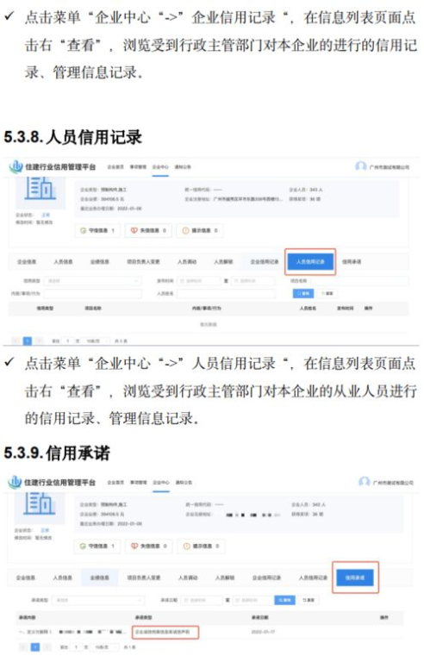
Task: Click platform logo in 5.3.9 screenshot
Action: click(x=15, y=482)
